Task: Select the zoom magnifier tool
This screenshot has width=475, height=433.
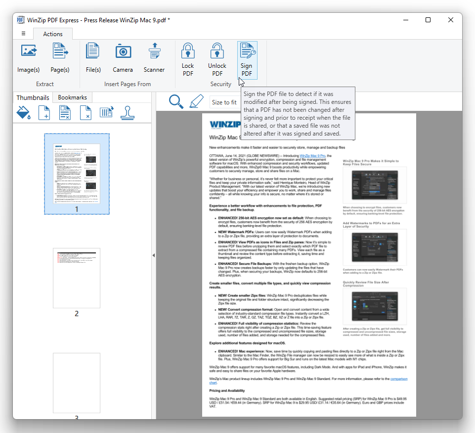Action: [x=176, y=102]
